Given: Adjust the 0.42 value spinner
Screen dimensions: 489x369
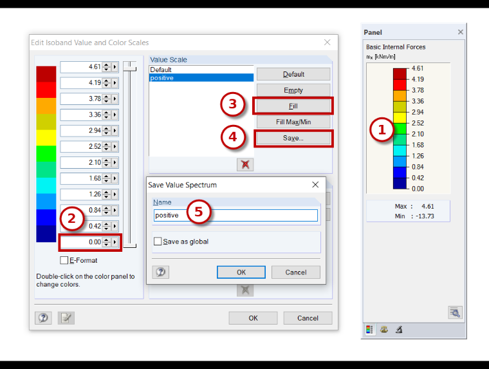Looking at the screenshot, I should [107, 226].
